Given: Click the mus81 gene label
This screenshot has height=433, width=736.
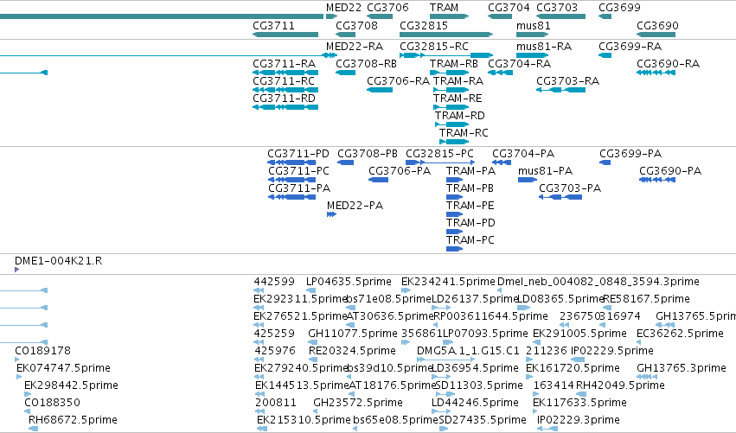Looking at the screenshot, I should click(533, 26).
